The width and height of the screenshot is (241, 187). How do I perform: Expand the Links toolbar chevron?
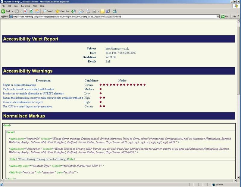click(238, 16)
